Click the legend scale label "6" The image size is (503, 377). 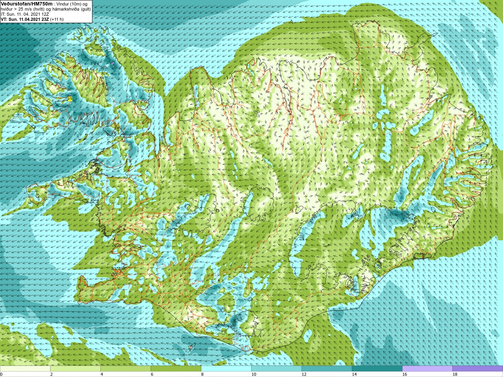(x=152, y=374)
